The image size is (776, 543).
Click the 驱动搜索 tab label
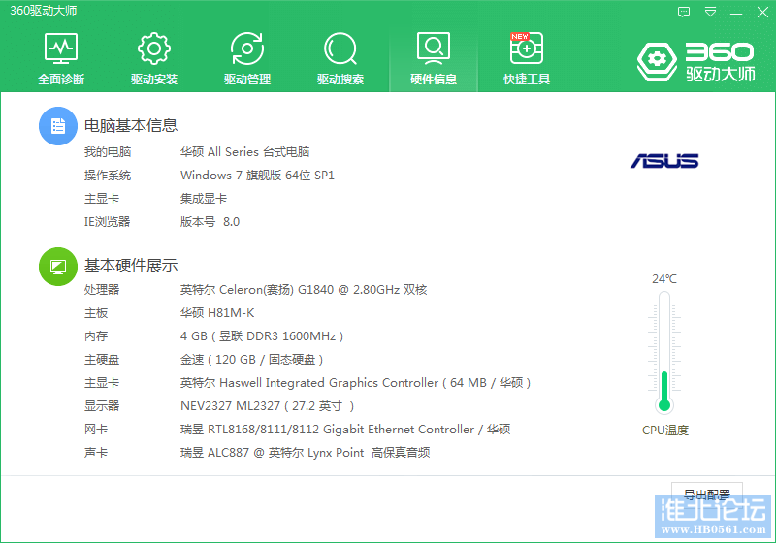tap(340, 80)
